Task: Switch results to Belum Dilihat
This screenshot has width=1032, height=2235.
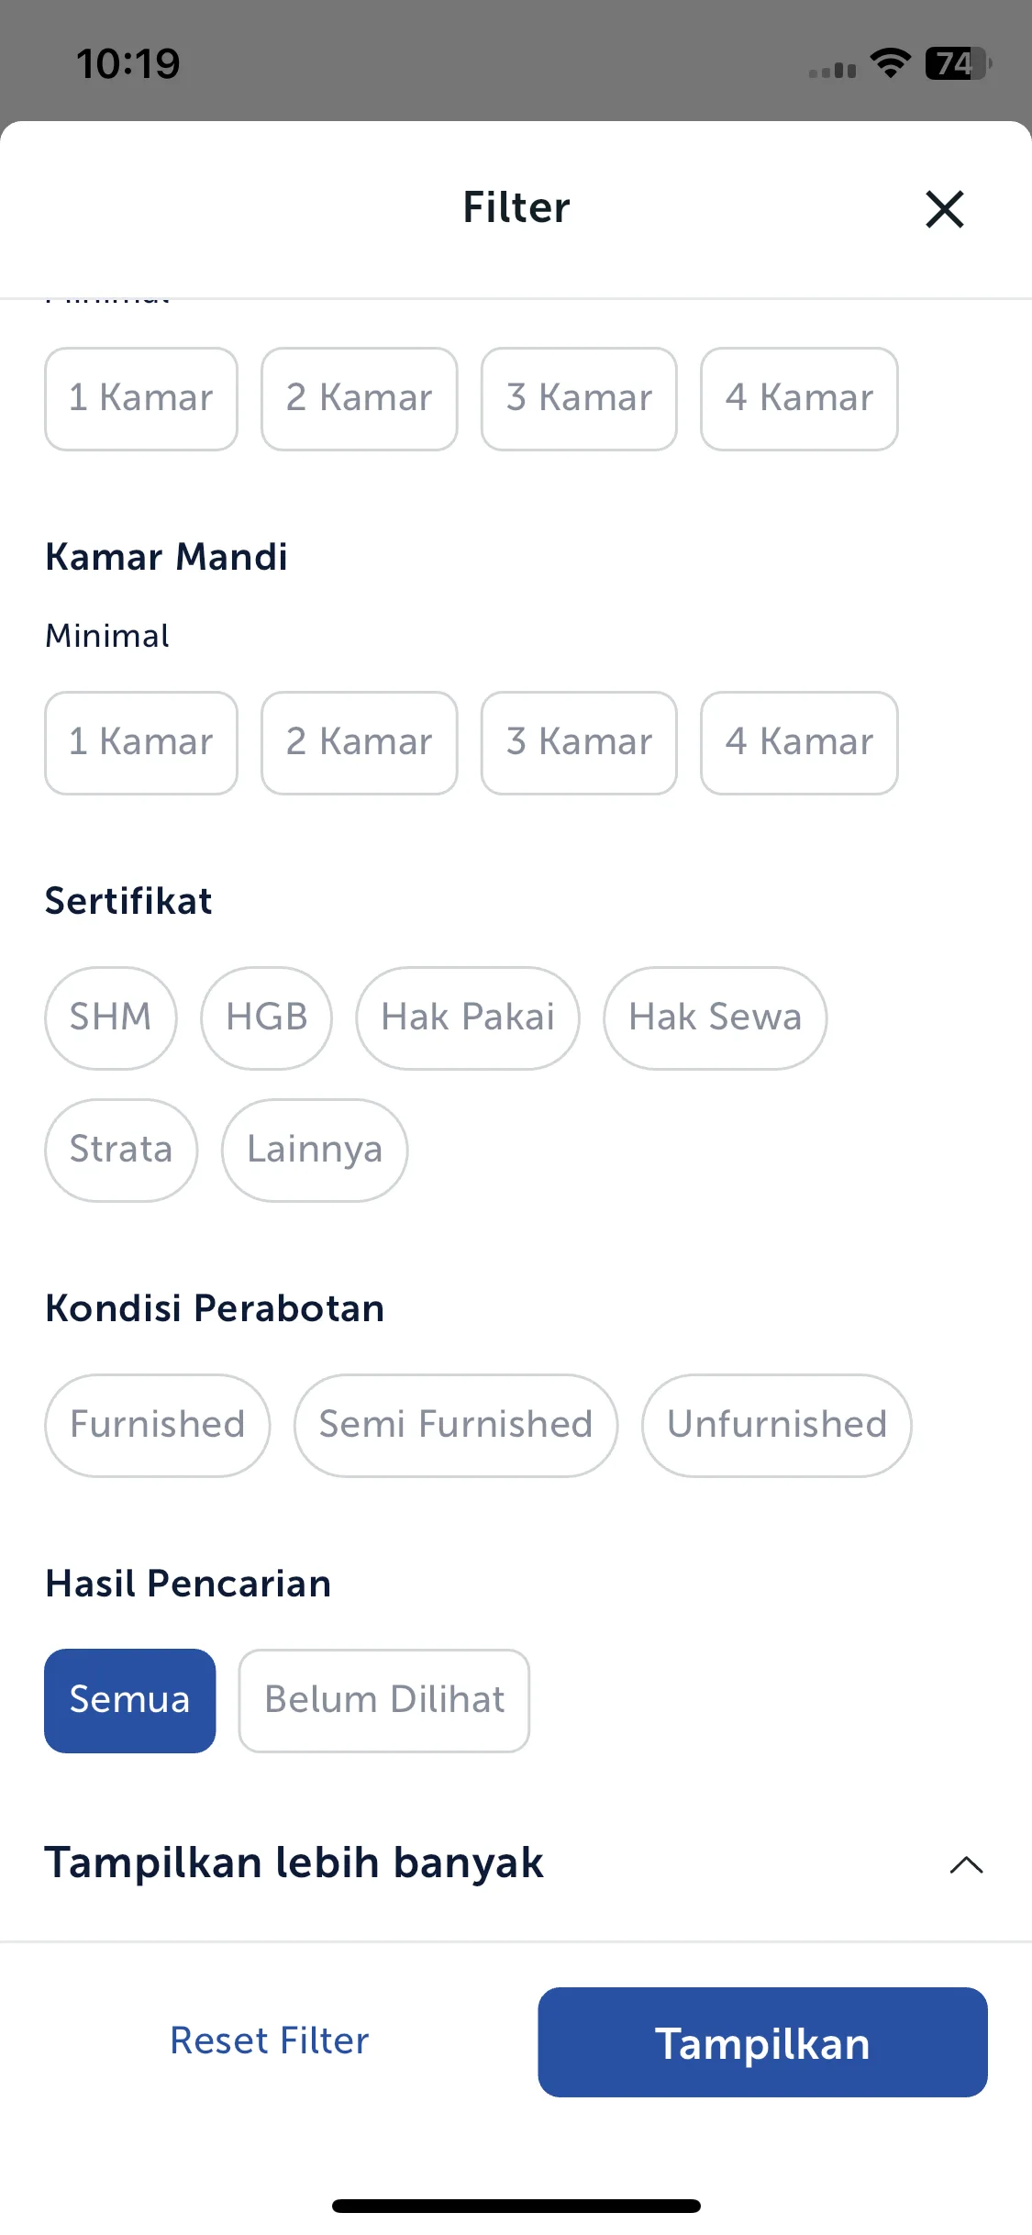Action: click(384, 1700)
